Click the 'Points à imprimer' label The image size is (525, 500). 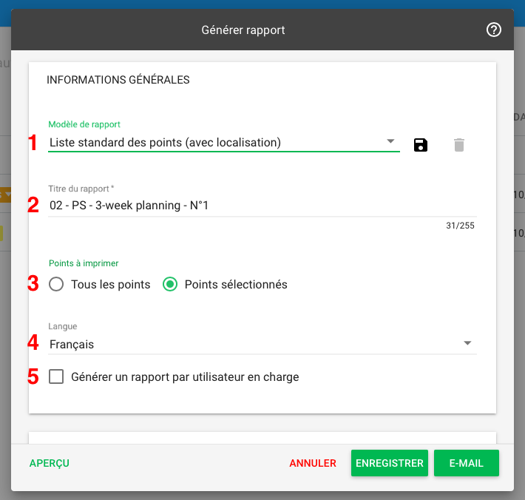(84, 263)
